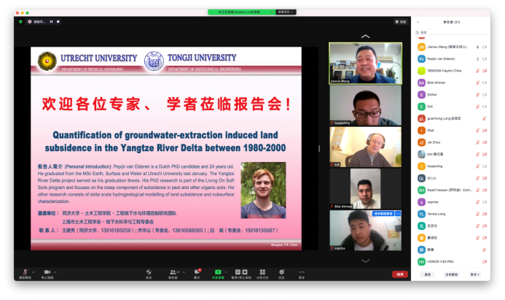The image size is (505, 300).
Task: Open the Reactions emoji icon
Action: click(281, 272)
